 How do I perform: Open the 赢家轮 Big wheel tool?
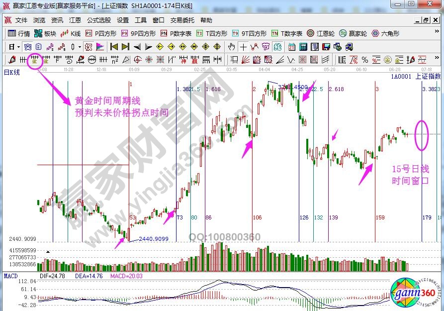point(353,33)
